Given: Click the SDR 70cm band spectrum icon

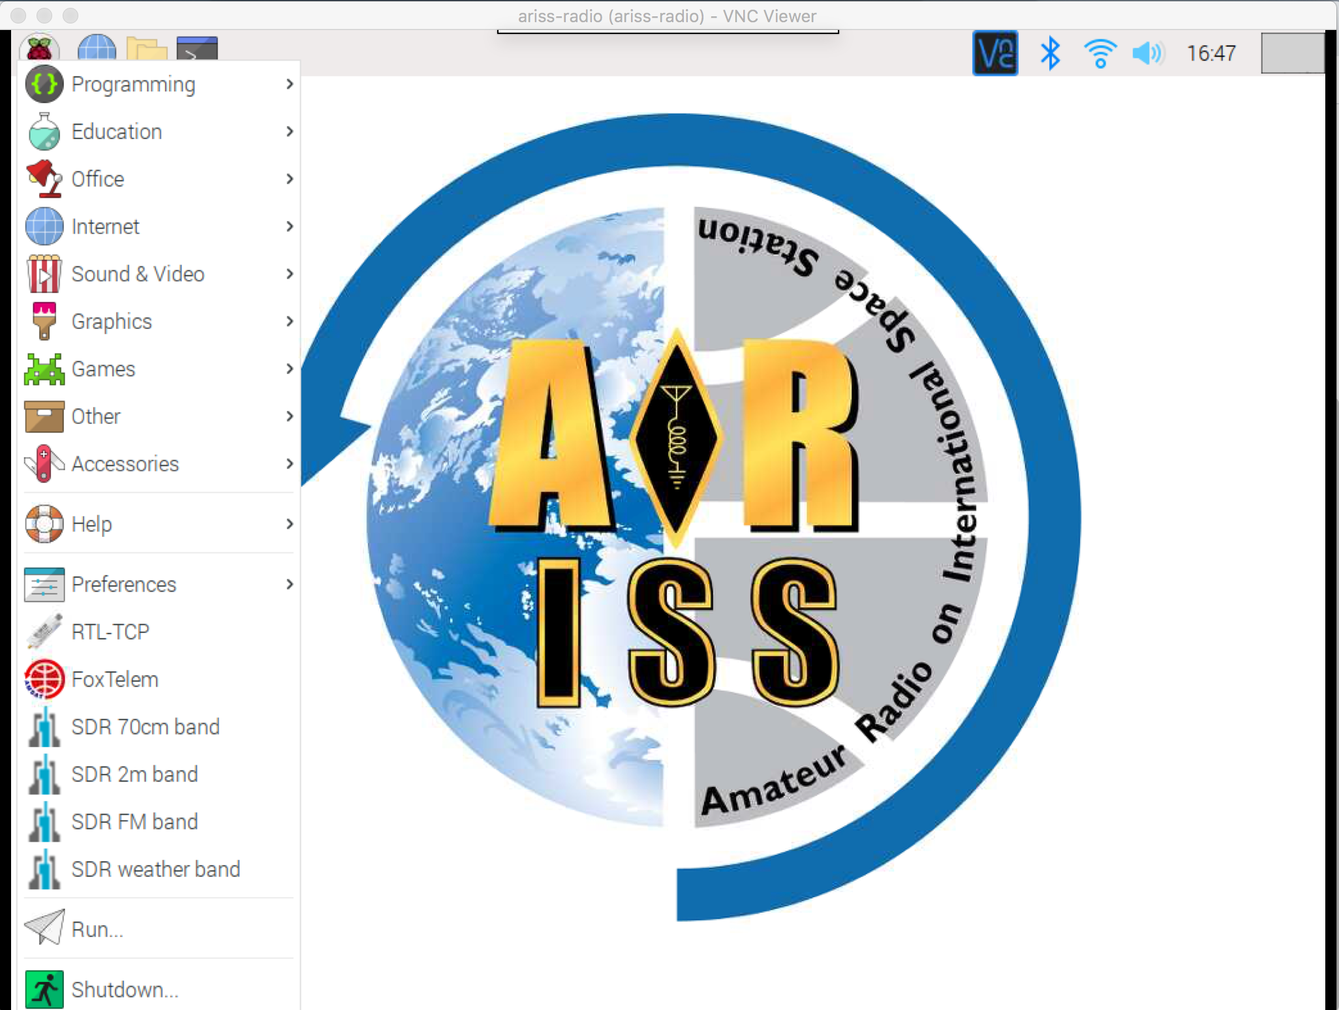Looking at the screenshot, I should point(44,727).
